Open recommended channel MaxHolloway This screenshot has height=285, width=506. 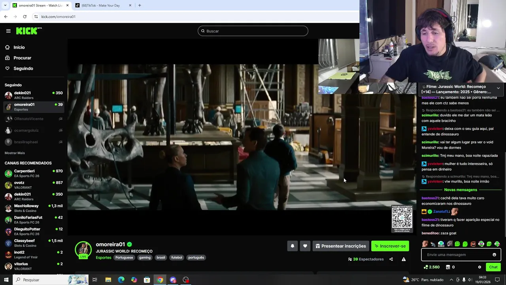[34, 208]
